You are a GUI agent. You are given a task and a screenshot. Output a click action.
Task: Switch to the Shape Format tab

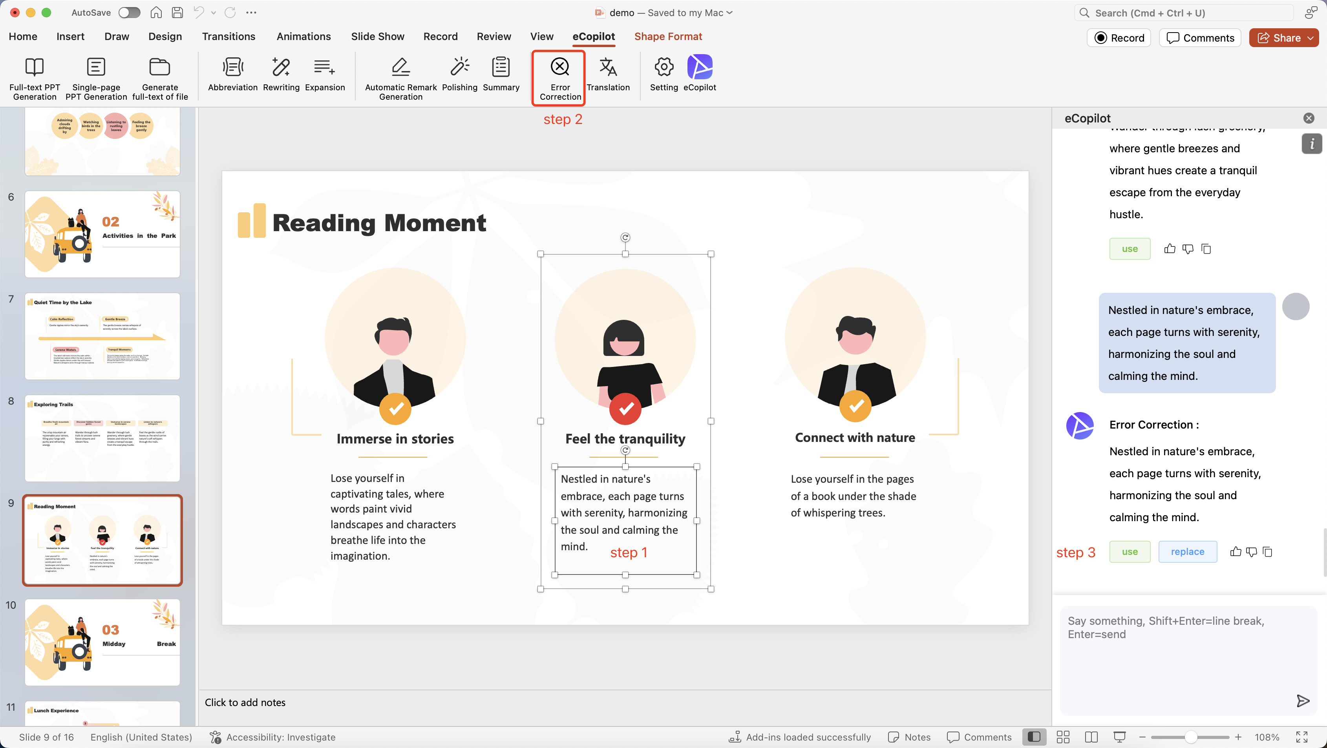pyautogui.click(x=667, y=36)
